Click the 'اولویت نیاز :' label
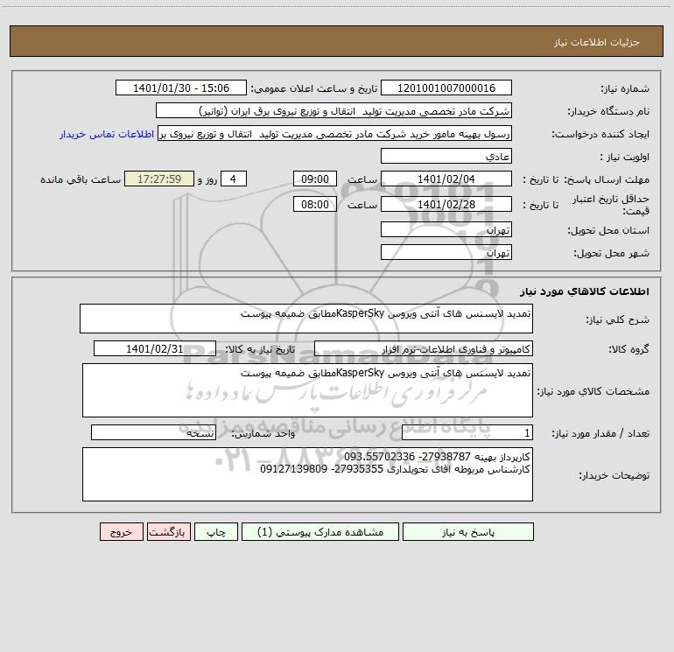Viewport: 674px width, 652px height. pyautogui.click(x=625, y=158)
